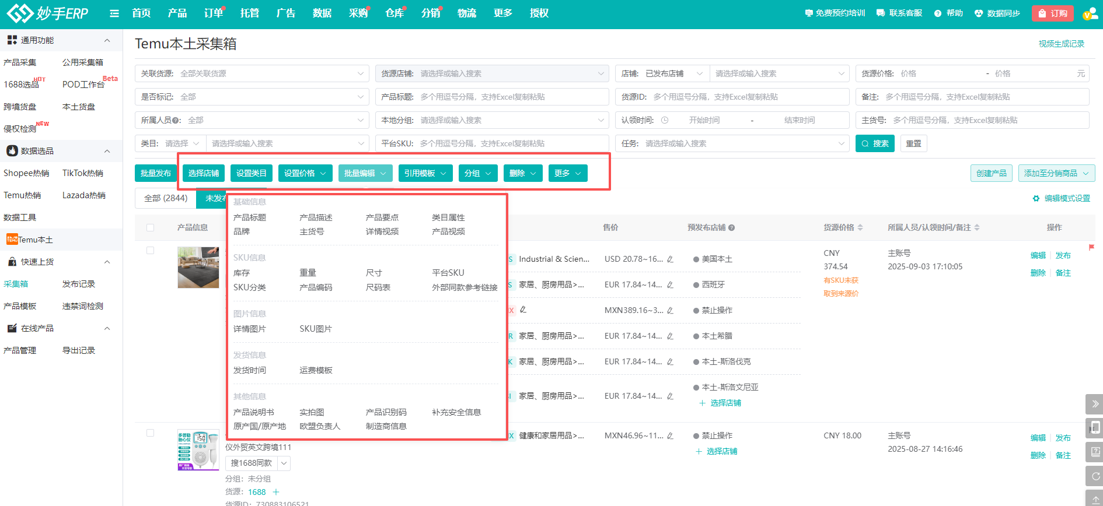Click the floating panel collapse arrows icon

pos(1095,404)
